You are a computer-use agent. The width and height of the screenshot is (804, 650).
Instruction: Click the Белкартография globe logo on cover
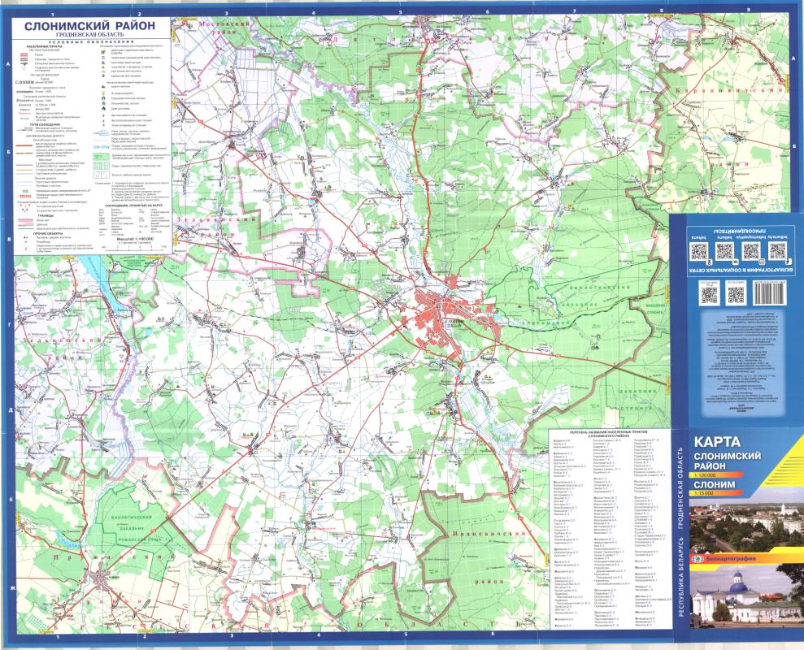695,557
